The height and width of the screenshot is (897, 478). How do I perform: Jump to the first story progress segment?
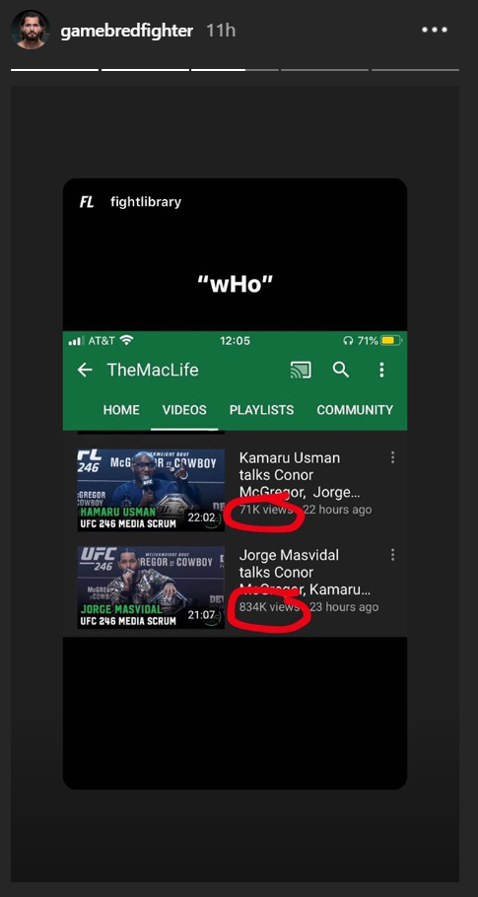pyautogui.click(x=55, y=70)
